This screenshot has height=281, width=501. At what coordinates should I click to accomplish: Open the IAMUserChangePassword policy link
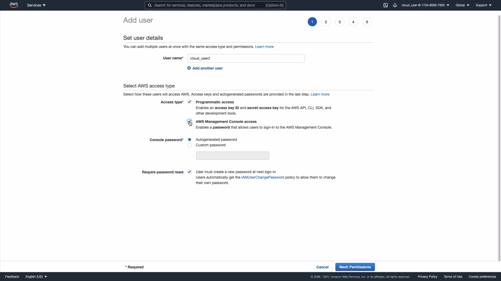click(x=263, y=177)
